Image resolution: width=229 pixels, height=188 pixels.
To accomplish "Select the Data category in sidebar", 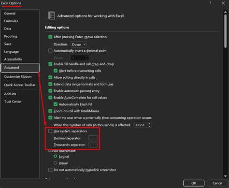I will (x=8, y=29).
